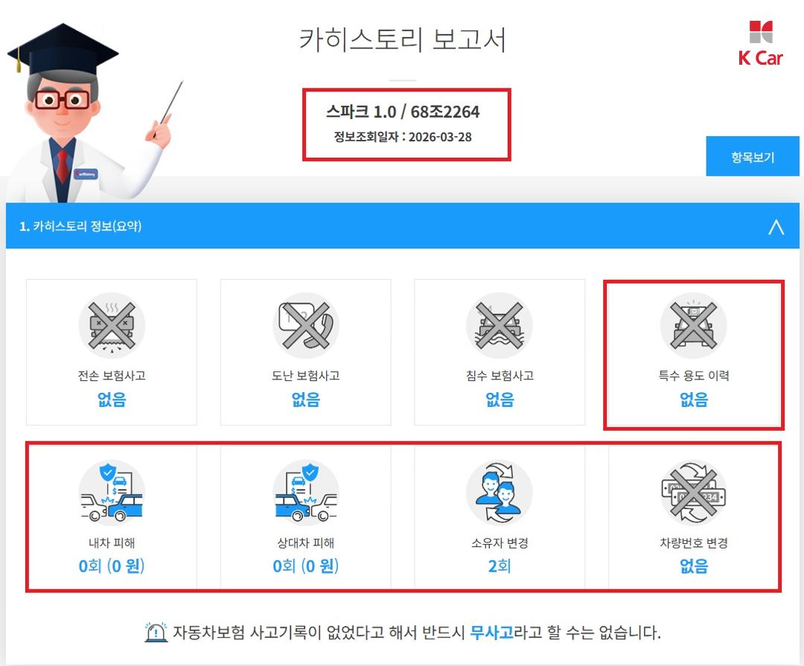This screenshot has width=804, height=666.
Task: Click the theft insurance accident icon
Action: coord(306,326)
